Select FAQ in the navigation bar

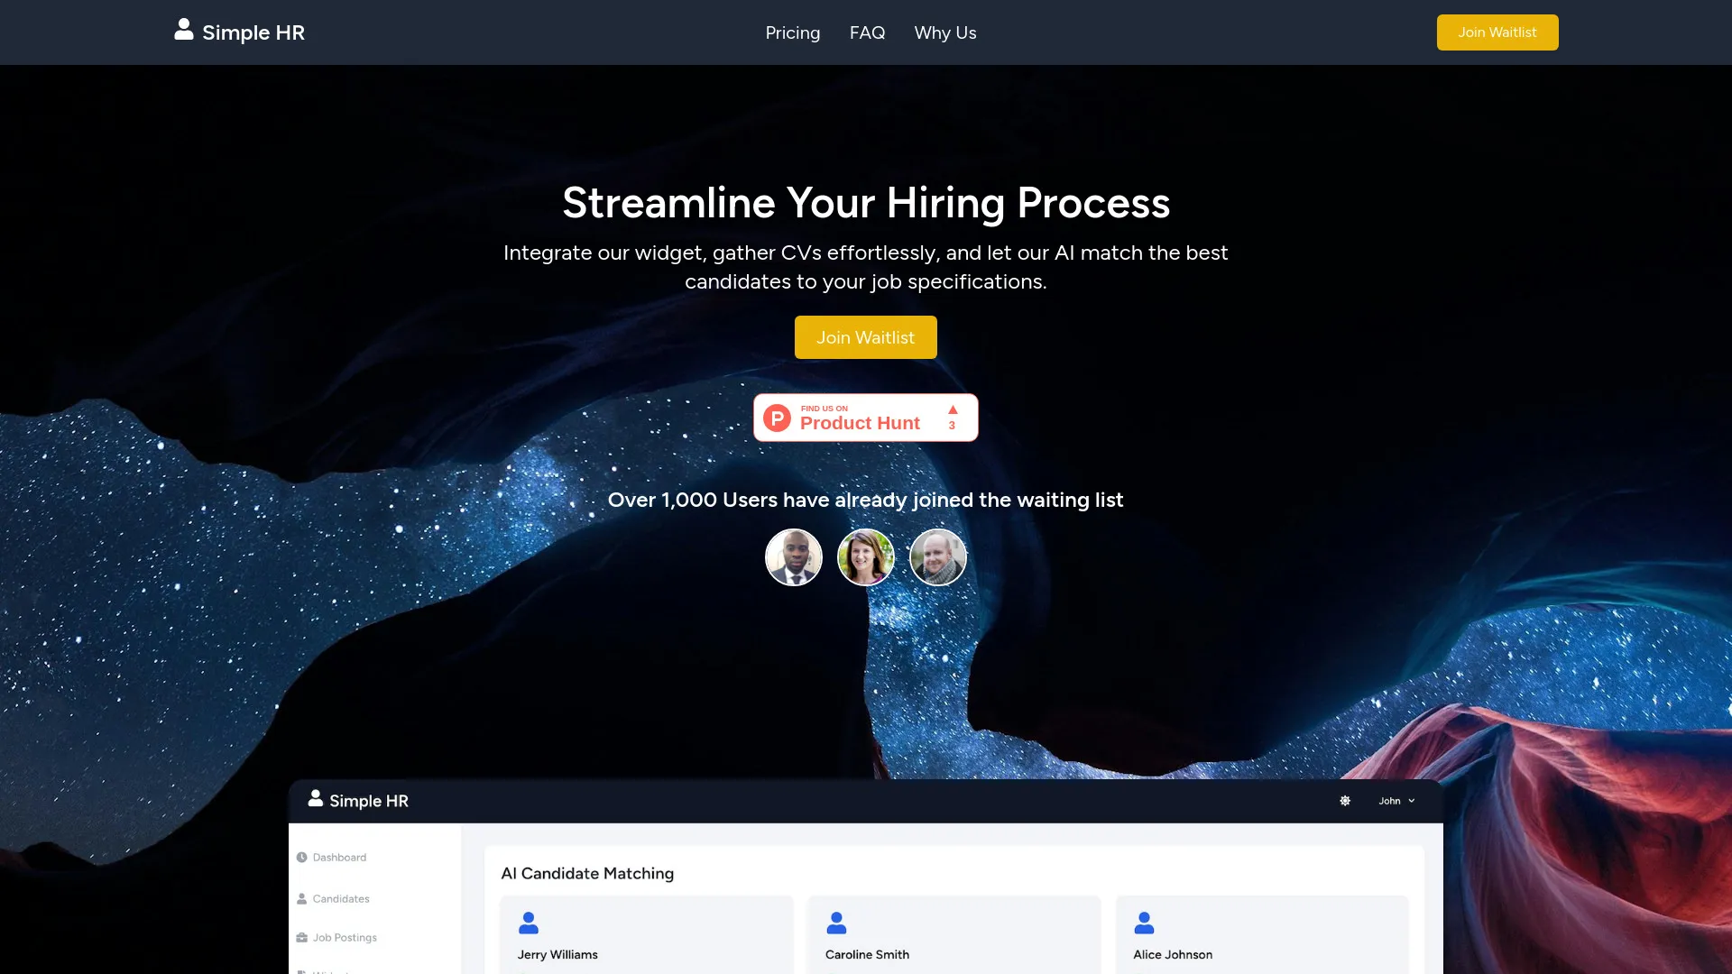(x=867, y=32)
